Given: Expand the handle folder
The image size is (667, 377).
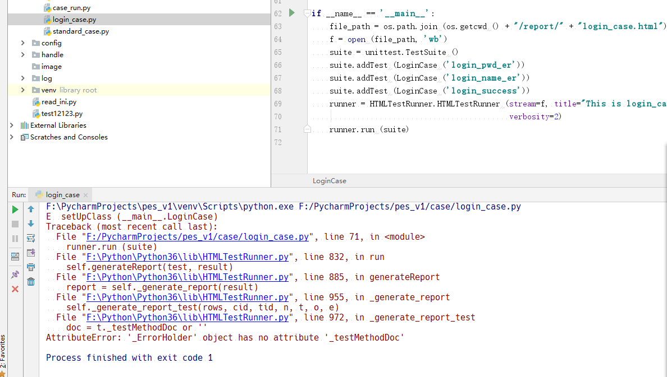Looking at the screenshot, I should click(22, 55).
